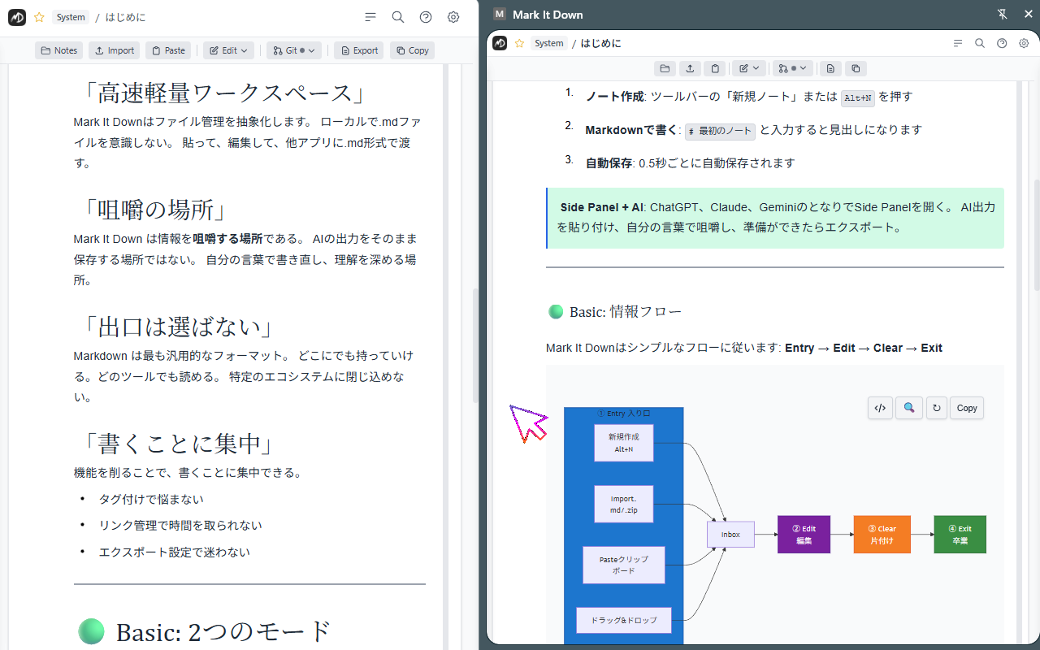The width and height of the screenshot is (1040, 650).
Task: Open the Edit dropdown in the main toolbar
Action: (228, 50)
